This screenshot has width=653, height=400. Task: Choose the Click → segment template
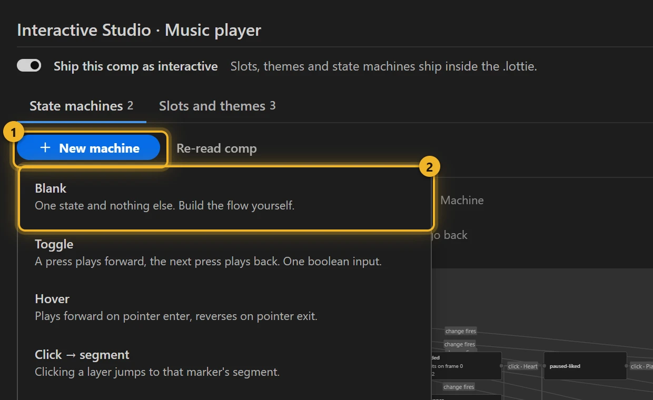(x=224, y=363)
